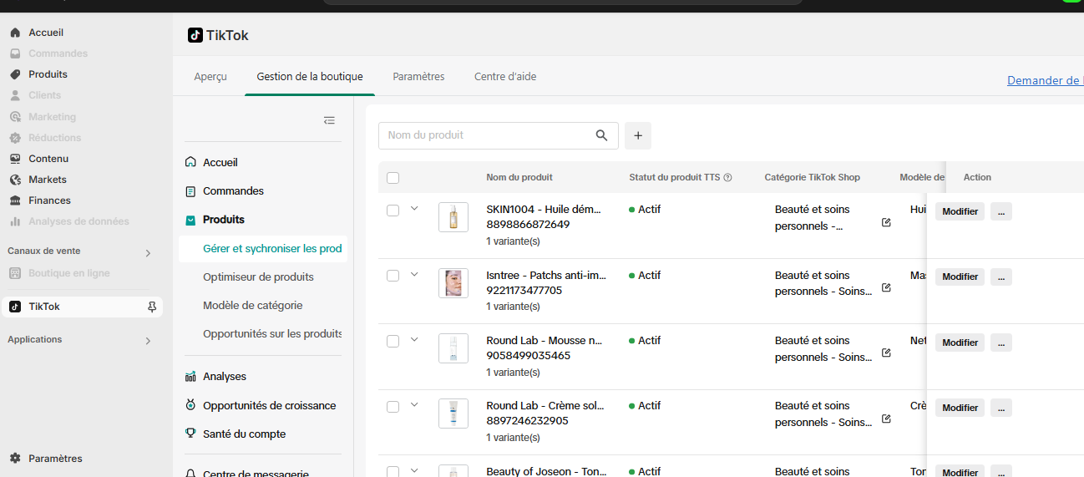
Task: Click the Contenu image icon
Action: point(15,159)
